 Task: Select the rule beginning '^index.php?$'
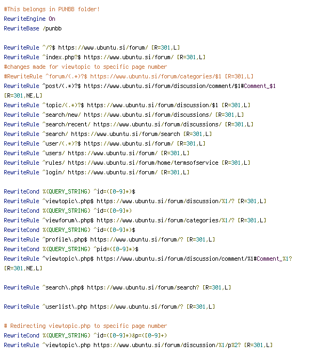(105, 57)
